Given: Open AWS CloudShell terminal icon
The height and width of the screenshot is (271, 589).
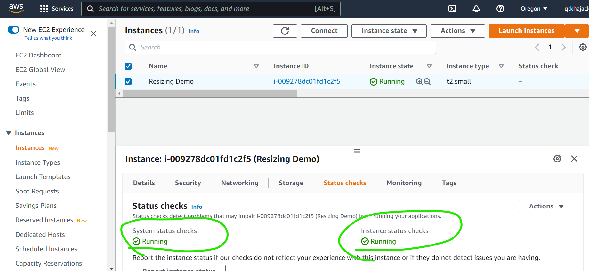Looking at the screenshot, I should coord(452,9).
